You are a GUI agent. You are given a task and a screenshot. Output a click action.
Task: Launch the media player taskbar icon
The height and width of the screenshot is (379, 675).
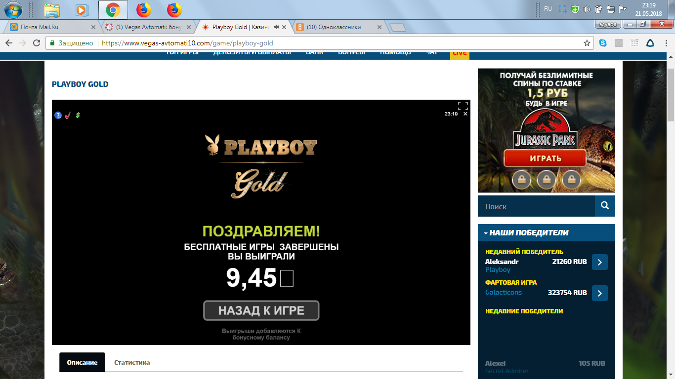(x=81, y=10)
